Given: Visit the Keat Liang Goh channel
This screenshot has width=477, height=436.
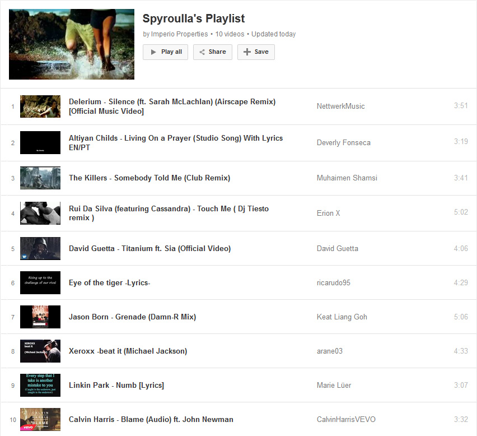Looking at the screenshot, I should pos(342,317).
